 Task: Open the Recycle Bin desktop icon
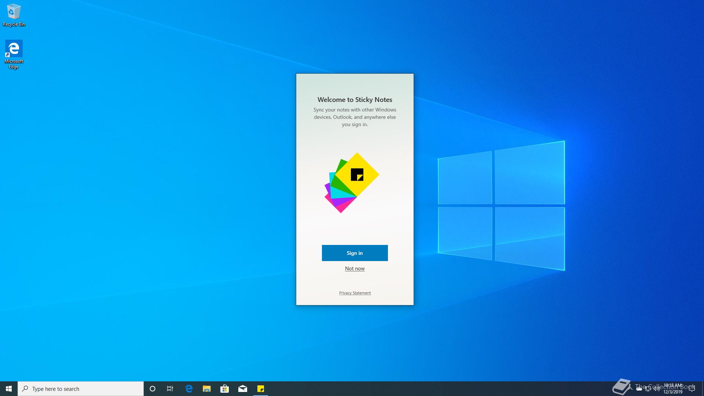14,15
